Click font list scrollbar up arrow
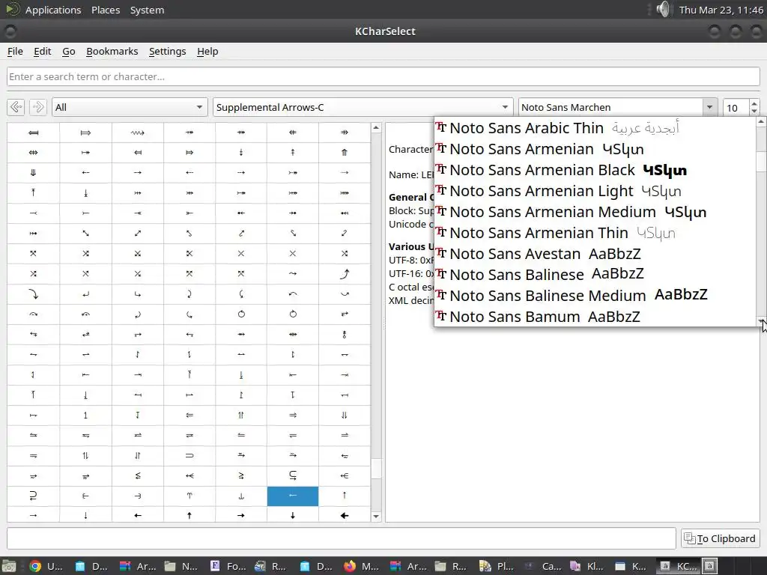The height and width of the screenshot is (575, 767). (x=761, y=121)
